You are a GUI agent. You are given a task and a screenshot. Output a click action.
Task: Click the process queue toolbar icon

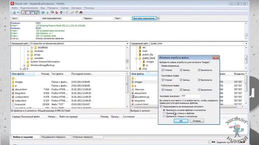point(48,12)
